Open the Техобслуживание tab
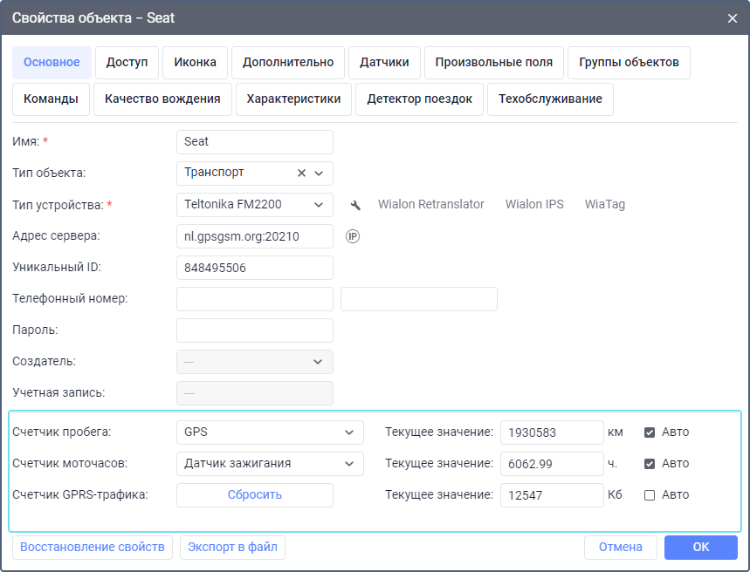The width and height of the screenshot is (750, 572). 550,99
